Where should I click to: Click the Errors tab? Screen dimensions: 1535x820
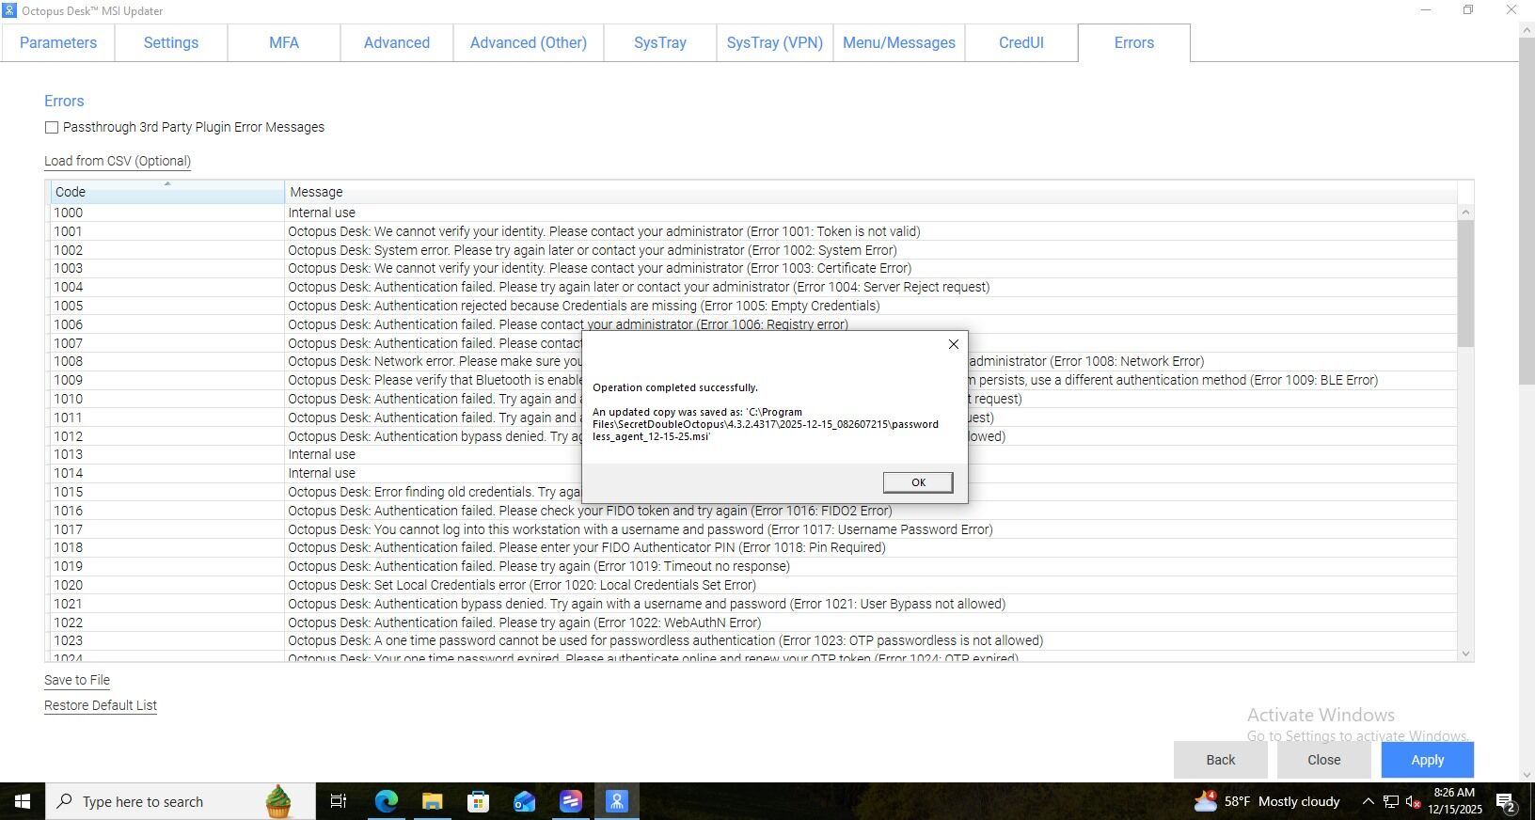(x=1134, y=43)
